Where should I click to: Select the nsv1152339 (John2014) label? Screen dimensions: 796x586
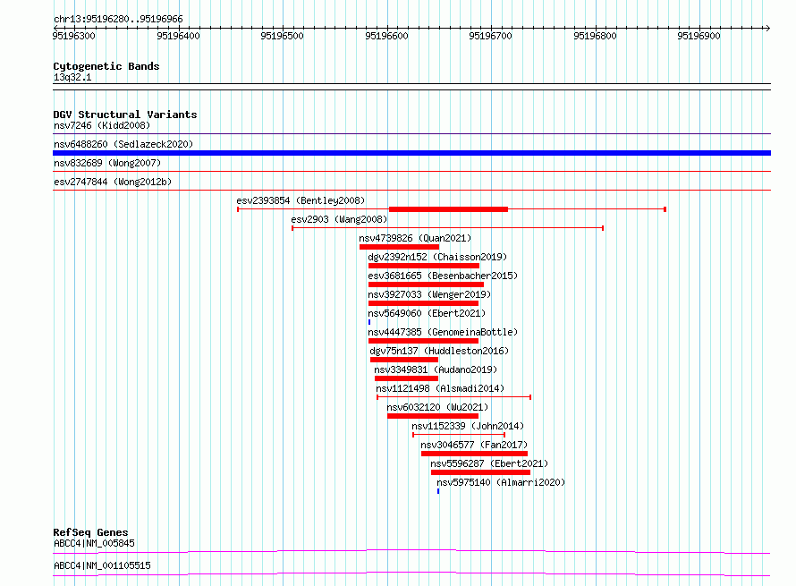[468, 426]
